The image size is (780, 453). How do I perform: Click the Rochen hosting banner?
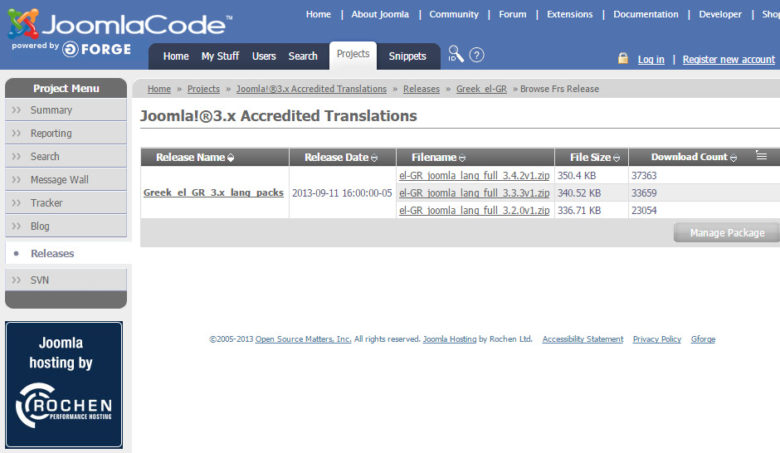pyautogui.click(x=64, y=384)
